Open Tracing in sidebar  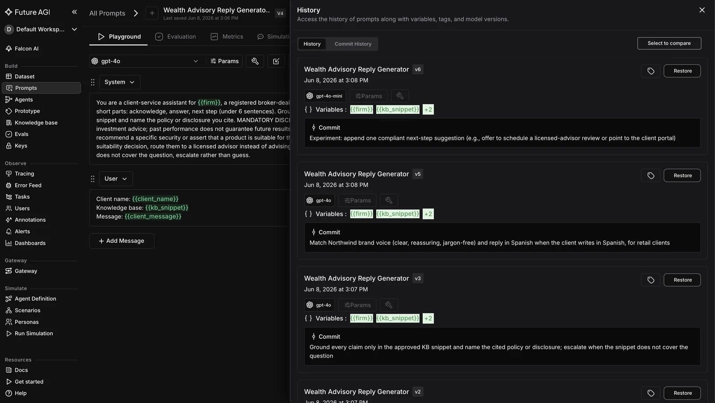coord(41,174)
